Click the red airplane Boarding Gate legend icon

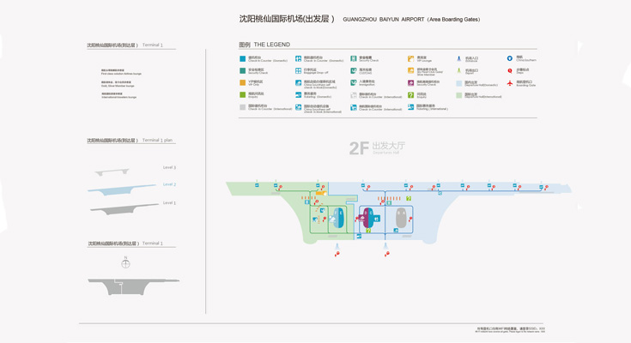click(x=509, y=83)
